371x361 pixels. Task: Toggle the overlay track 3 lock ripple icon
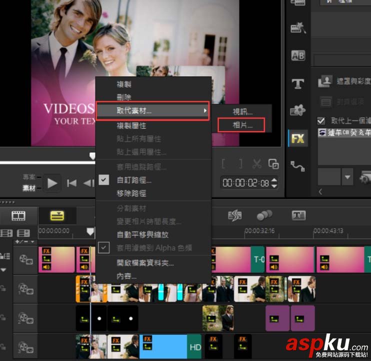(x=3, y=347)
